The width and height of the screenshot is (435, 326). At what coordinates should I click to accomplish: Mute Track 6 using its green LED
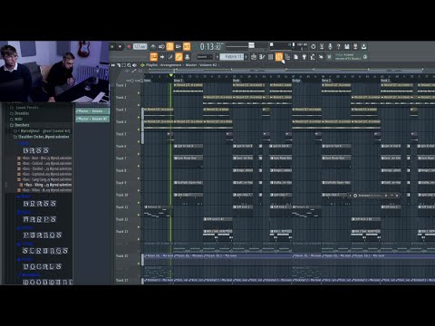[x=139, y=154]
